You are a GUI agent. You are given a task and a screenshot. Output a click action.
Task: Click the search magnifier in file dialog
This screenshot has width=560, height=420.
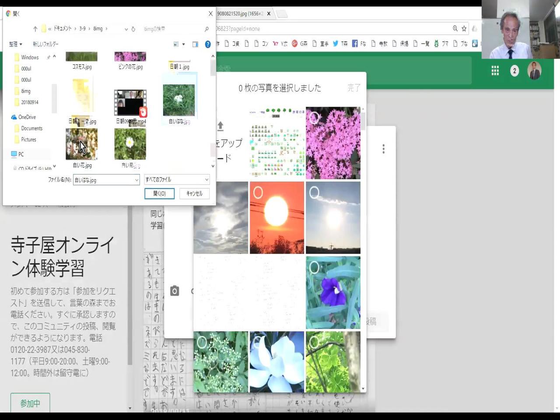(206, 29)
